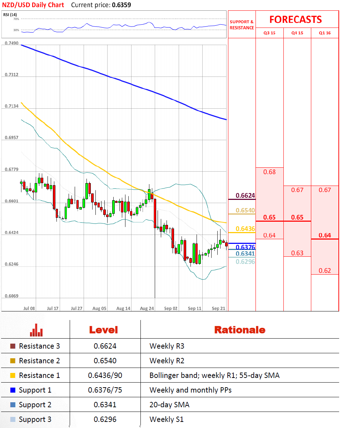Click the Sep 02 date axis label
The height and width of the screenshot is (428, 342).
point(171,309)
